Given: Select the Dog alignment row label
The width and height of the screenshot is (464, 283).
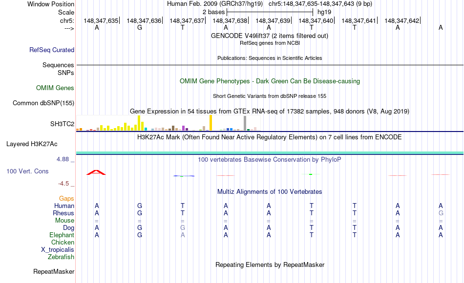Looking at the screenshot, I should 68,228.
